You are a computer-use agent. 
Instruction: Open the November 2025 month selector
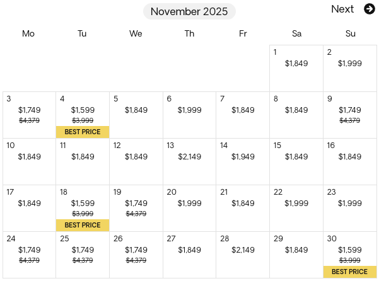[x=189, y=11]
